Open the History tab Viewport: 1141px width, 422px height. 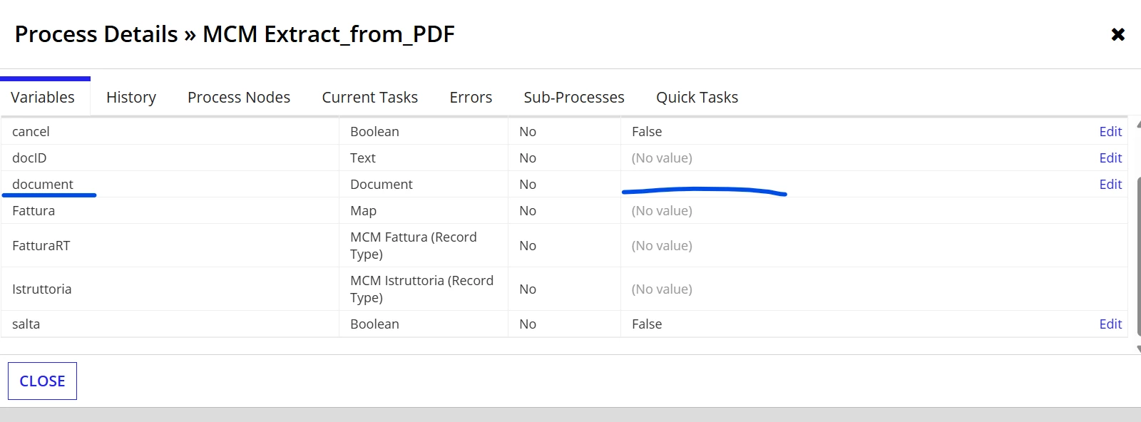(131, 97)
